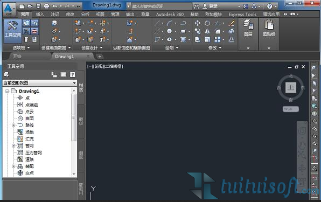Viewport: 321px width, 202px height.
Task: Click the Toolspace help question mark icon
Action: pyautogui.click(x=72, y=74)
